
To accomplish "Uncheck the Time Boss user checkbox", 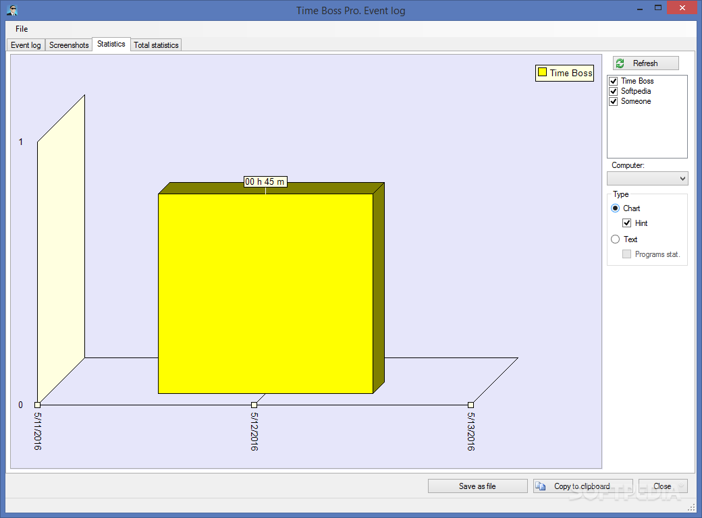I will coord(614,81).
